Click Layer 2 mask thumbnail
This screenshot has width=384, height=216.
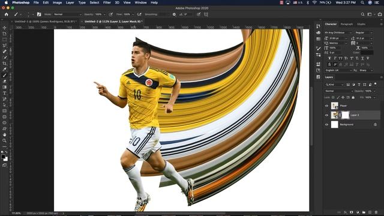pos(345,115)
